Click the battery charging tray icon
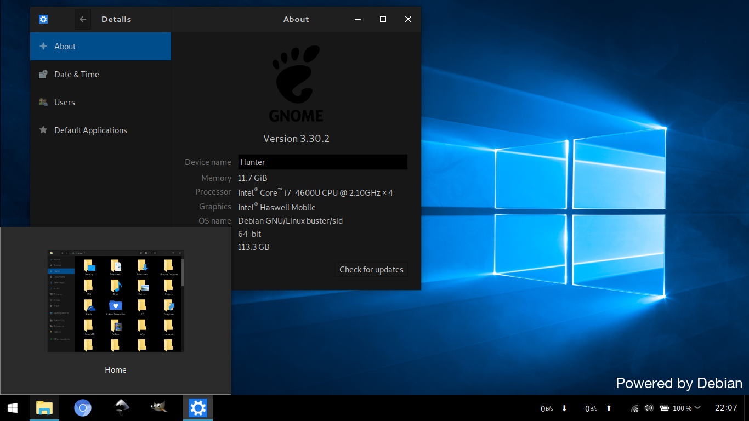 click(x=665, y=408)
